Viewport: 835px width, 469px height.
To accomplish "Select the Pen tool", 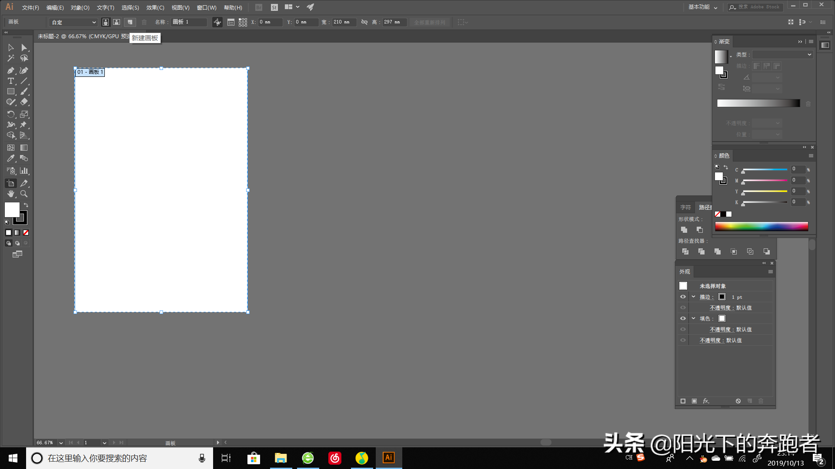I will 11,70.
